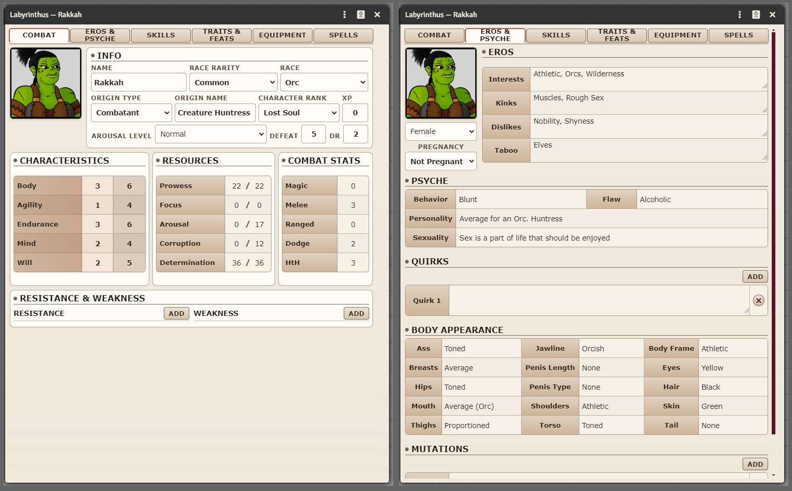792x491 pixels.
Task: Click the empty Quirk 1 text area
Action: point(599,300)
